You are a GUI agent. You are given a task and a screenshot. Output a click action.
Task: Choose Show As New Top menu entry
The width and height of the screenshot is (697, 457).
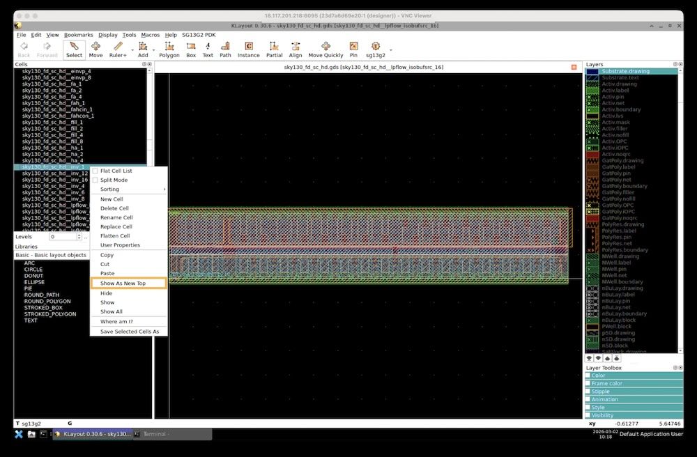coord(123,284)
